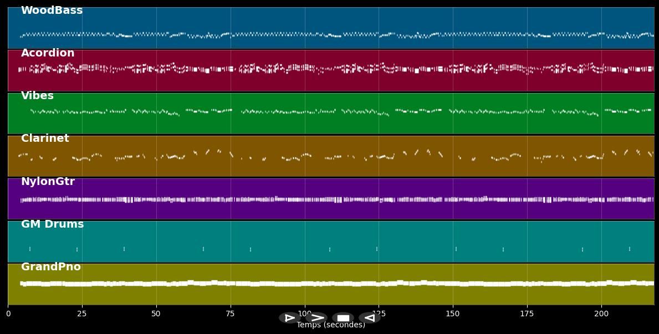Click the 75-second tick on the axis

(x=231, y=314)
